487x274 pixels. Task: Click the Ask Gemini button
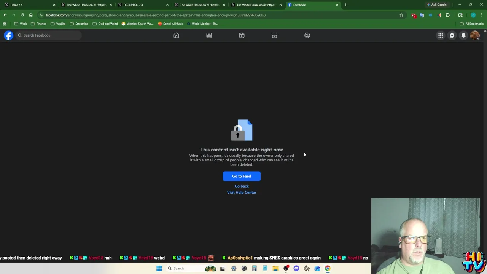click(437, 5)
